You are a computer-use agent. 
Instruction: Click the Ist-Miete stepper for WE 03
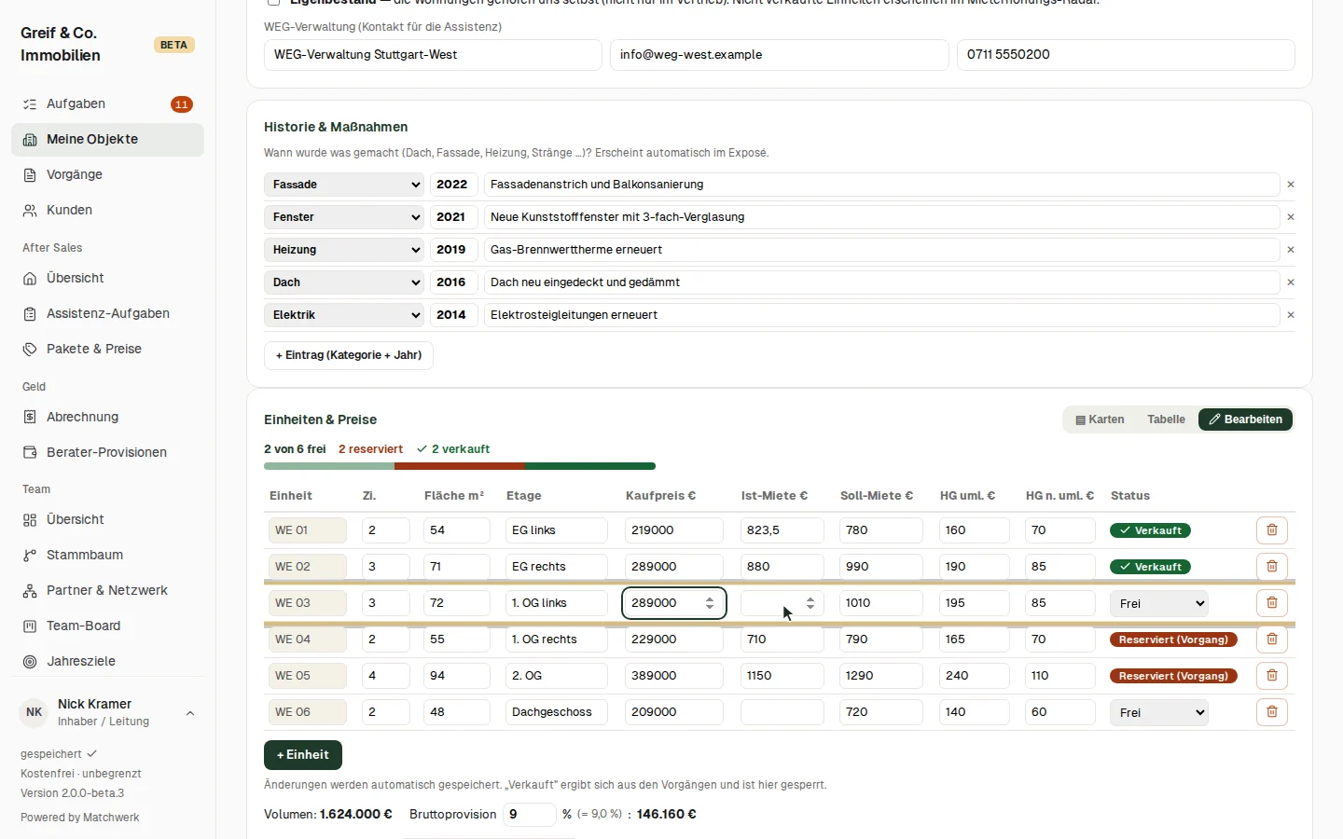(x=810, y=603)
